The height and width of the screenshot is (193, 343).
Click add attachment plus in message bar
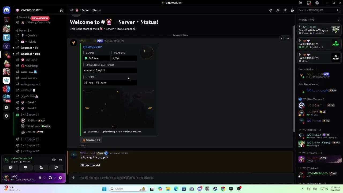coord(74,178)
